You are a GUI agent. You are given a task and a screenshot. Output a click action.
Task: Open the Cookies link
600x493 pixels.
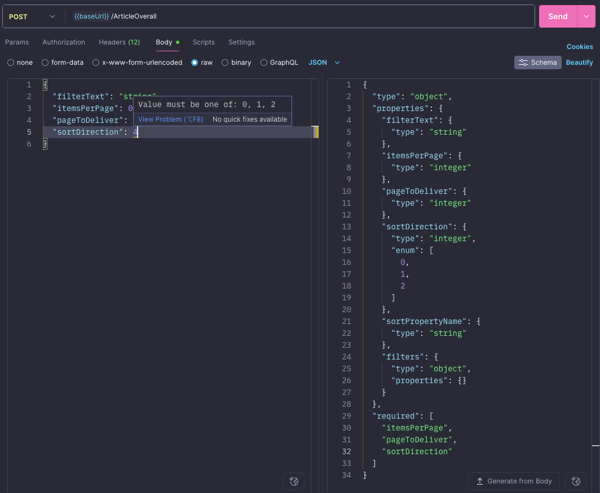pos(580,47)
